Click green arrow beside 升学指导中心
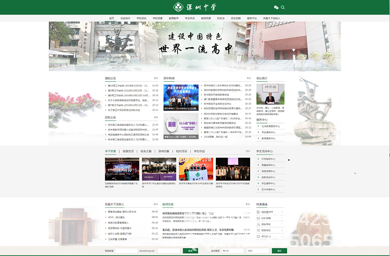390x256 pixels. pos(258,159)
